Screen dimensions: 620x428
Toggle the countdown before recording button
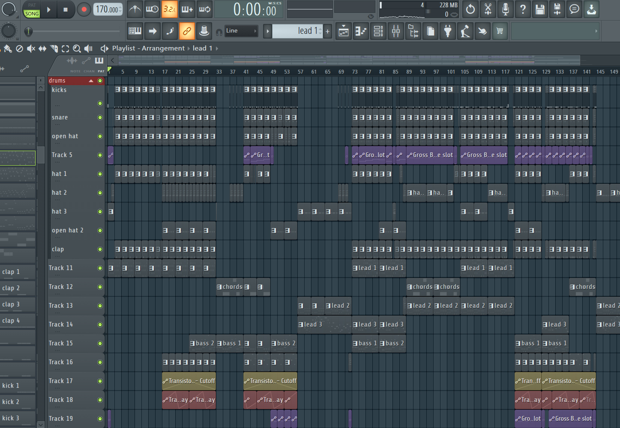pyautogui.click(x=170, y=9)
